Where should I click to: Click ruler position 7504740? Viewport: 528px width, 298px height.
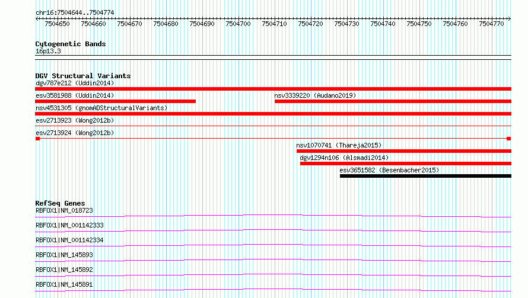coord(383,24)
